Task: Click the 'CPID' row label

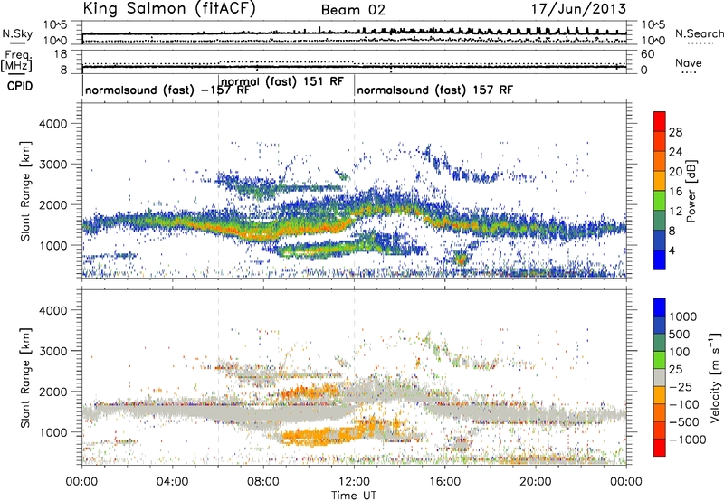Action: pos(20,86)
